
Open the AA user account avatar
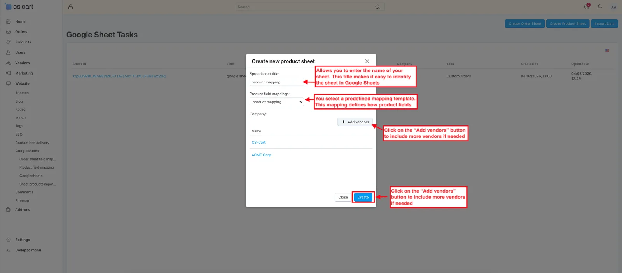[613, 7]
